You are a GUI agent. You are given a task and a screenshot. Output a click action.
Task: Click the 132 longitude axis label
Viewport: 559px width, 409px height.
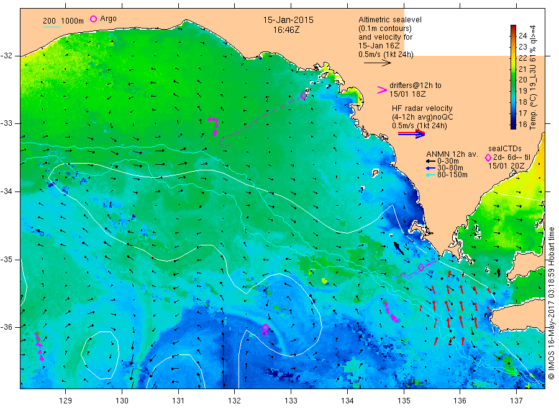pyautogui.click(x=235, y=400)
